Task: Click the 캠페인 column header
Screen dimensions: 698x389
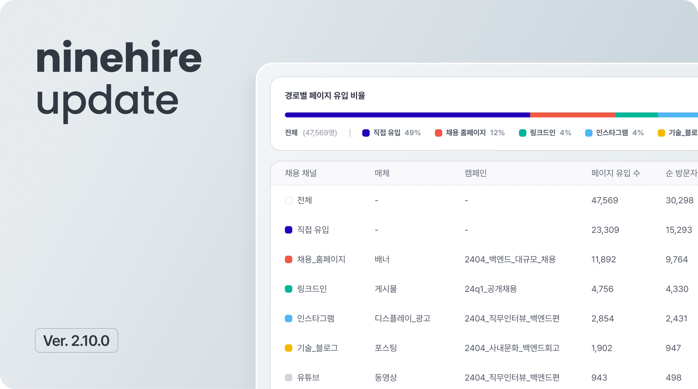Action: pyautogui.click(x=475, y=173)
